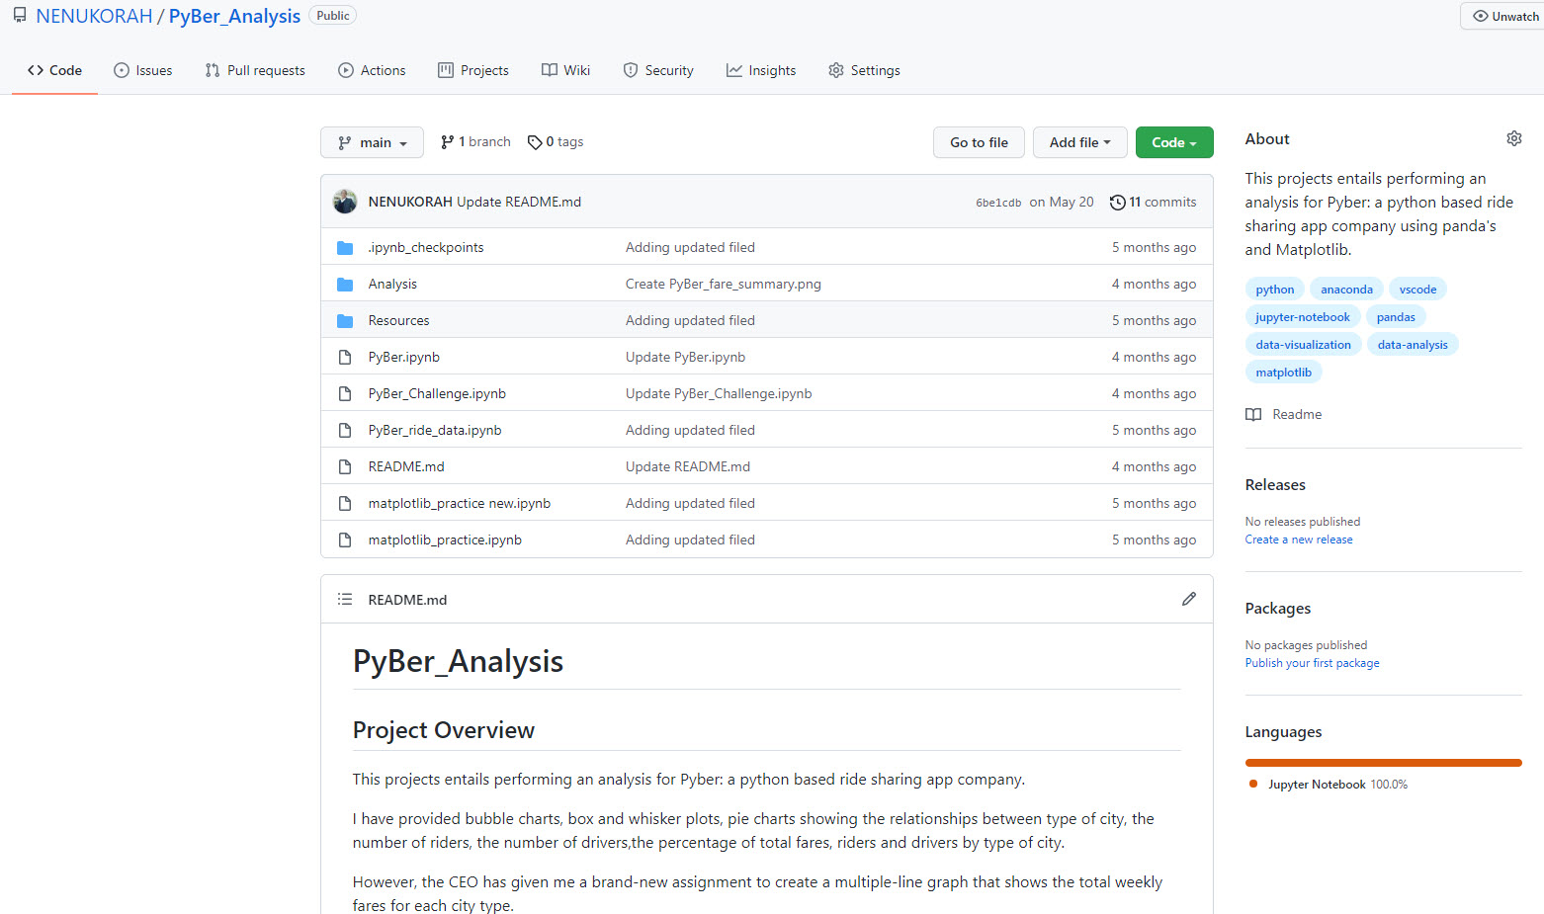Click the Readme book icon in About
Viewport: 1544px width, 914px height.
click(x=1253, y=414)
